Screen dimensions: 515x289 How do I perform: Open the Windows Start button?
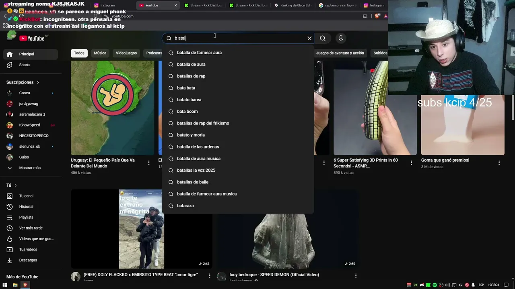tap(5, 285)
